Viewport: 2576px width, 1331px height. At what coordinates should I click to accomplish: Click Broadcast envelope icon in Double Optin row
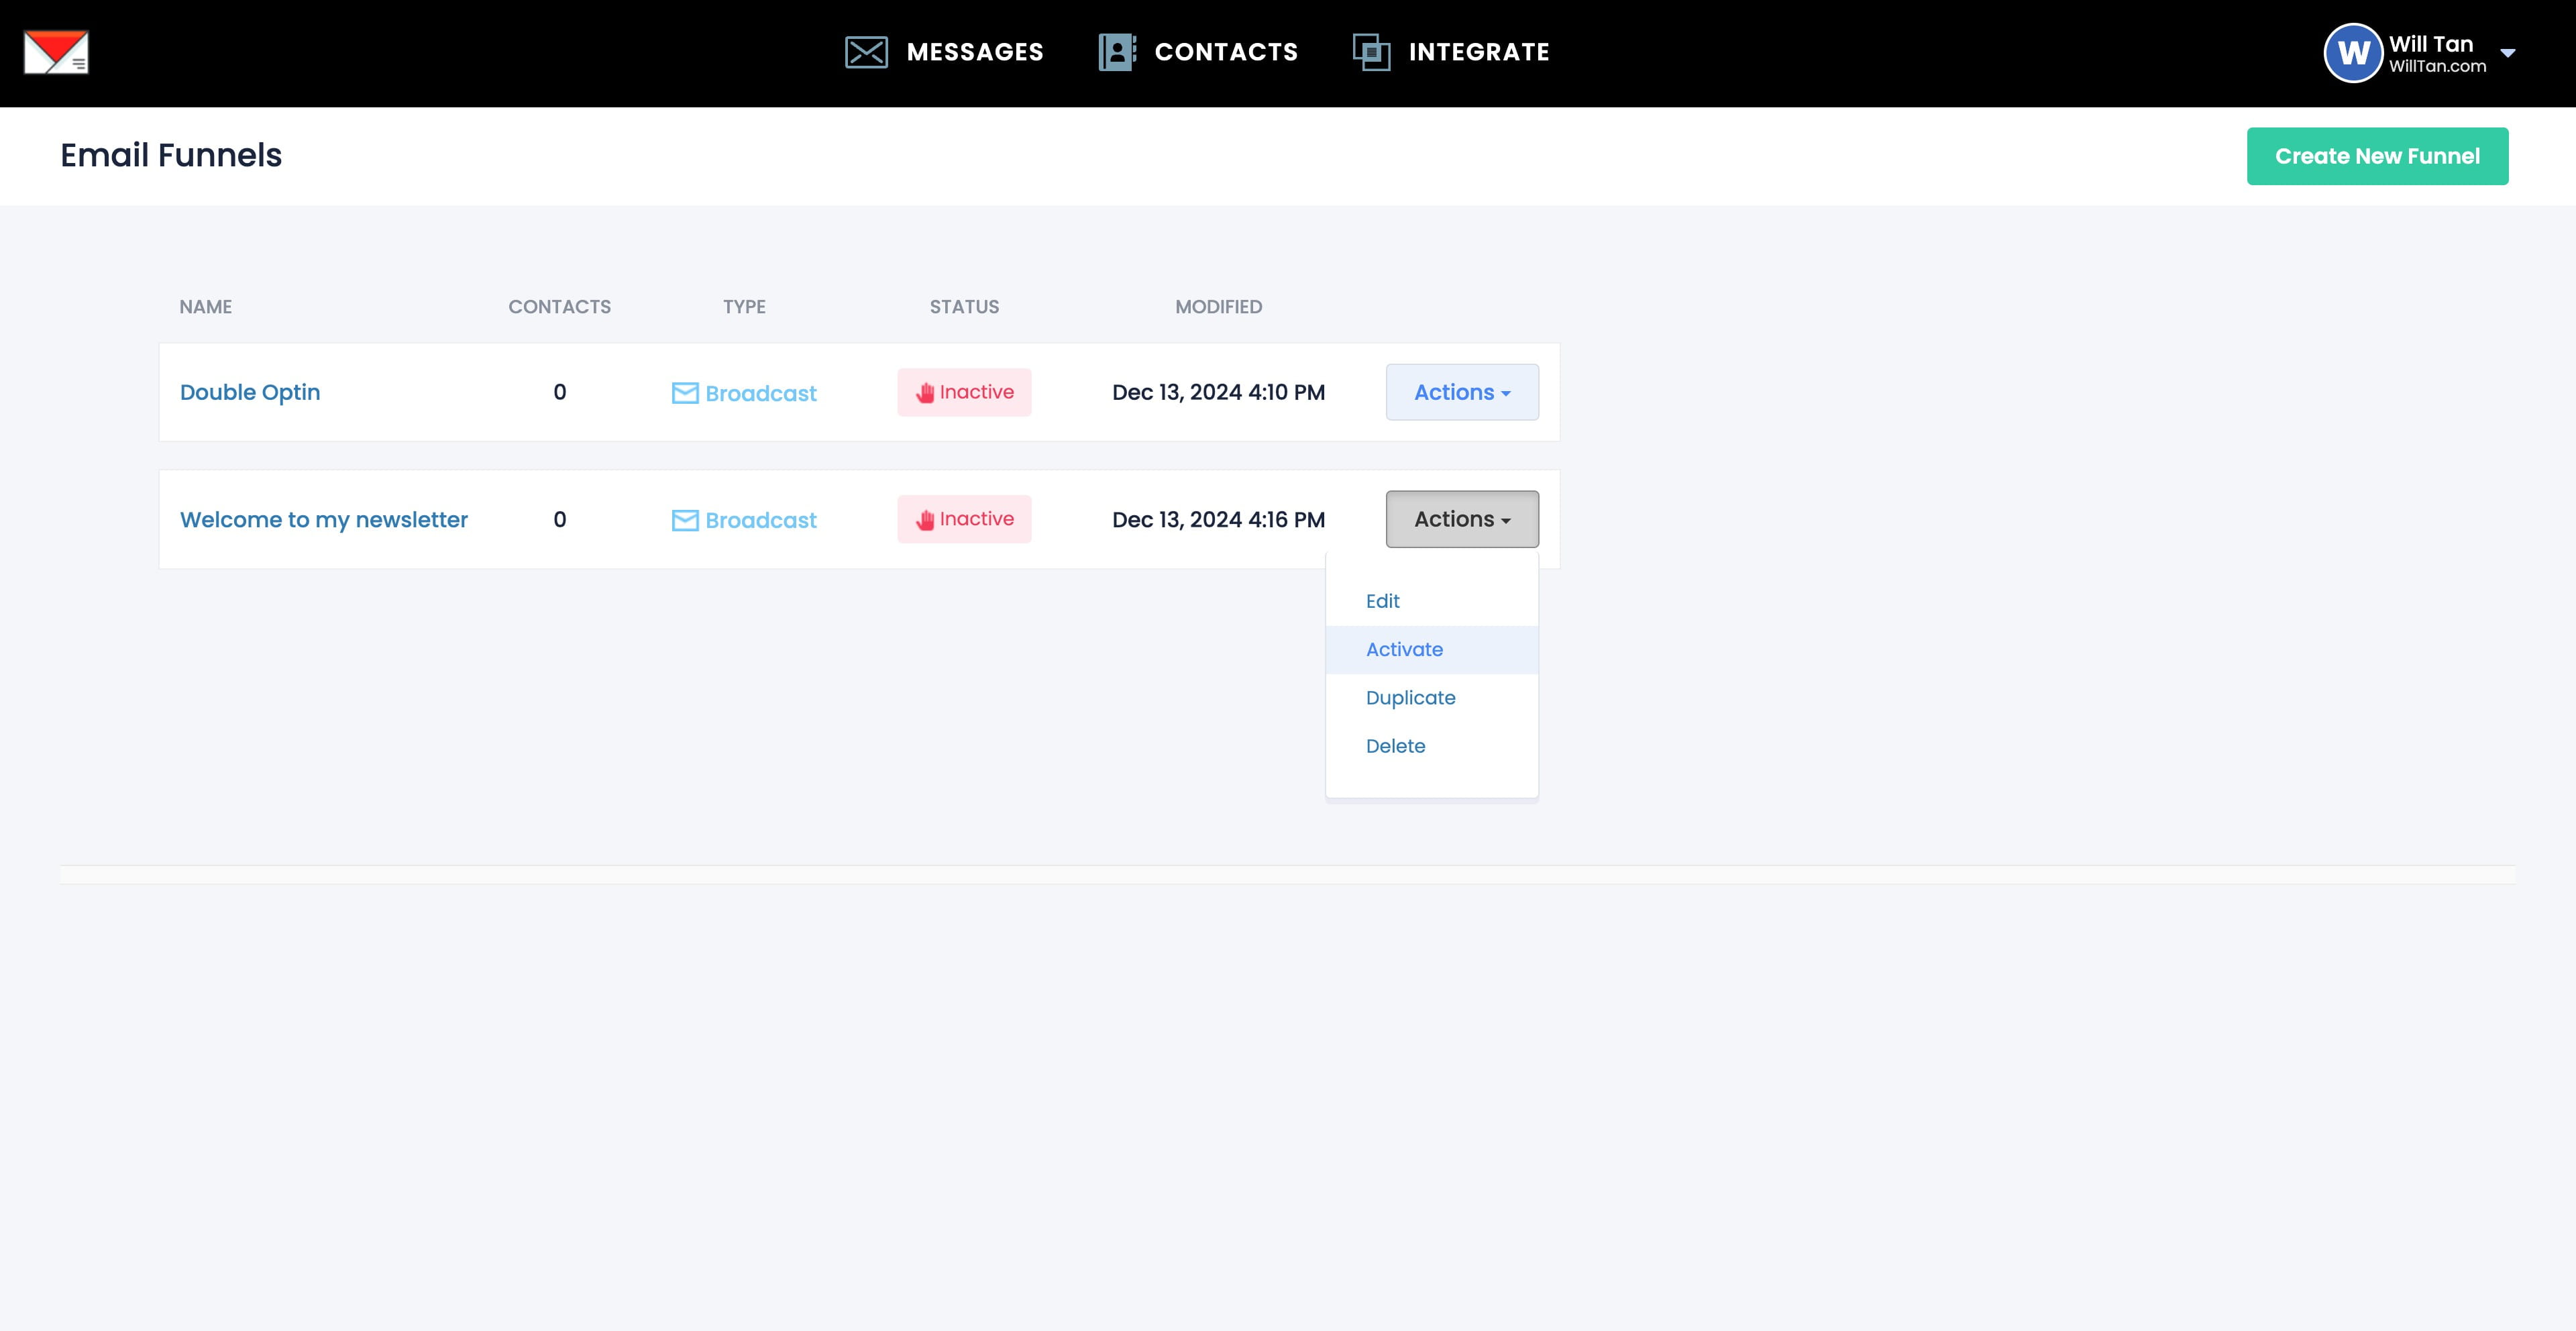[685, 393]
